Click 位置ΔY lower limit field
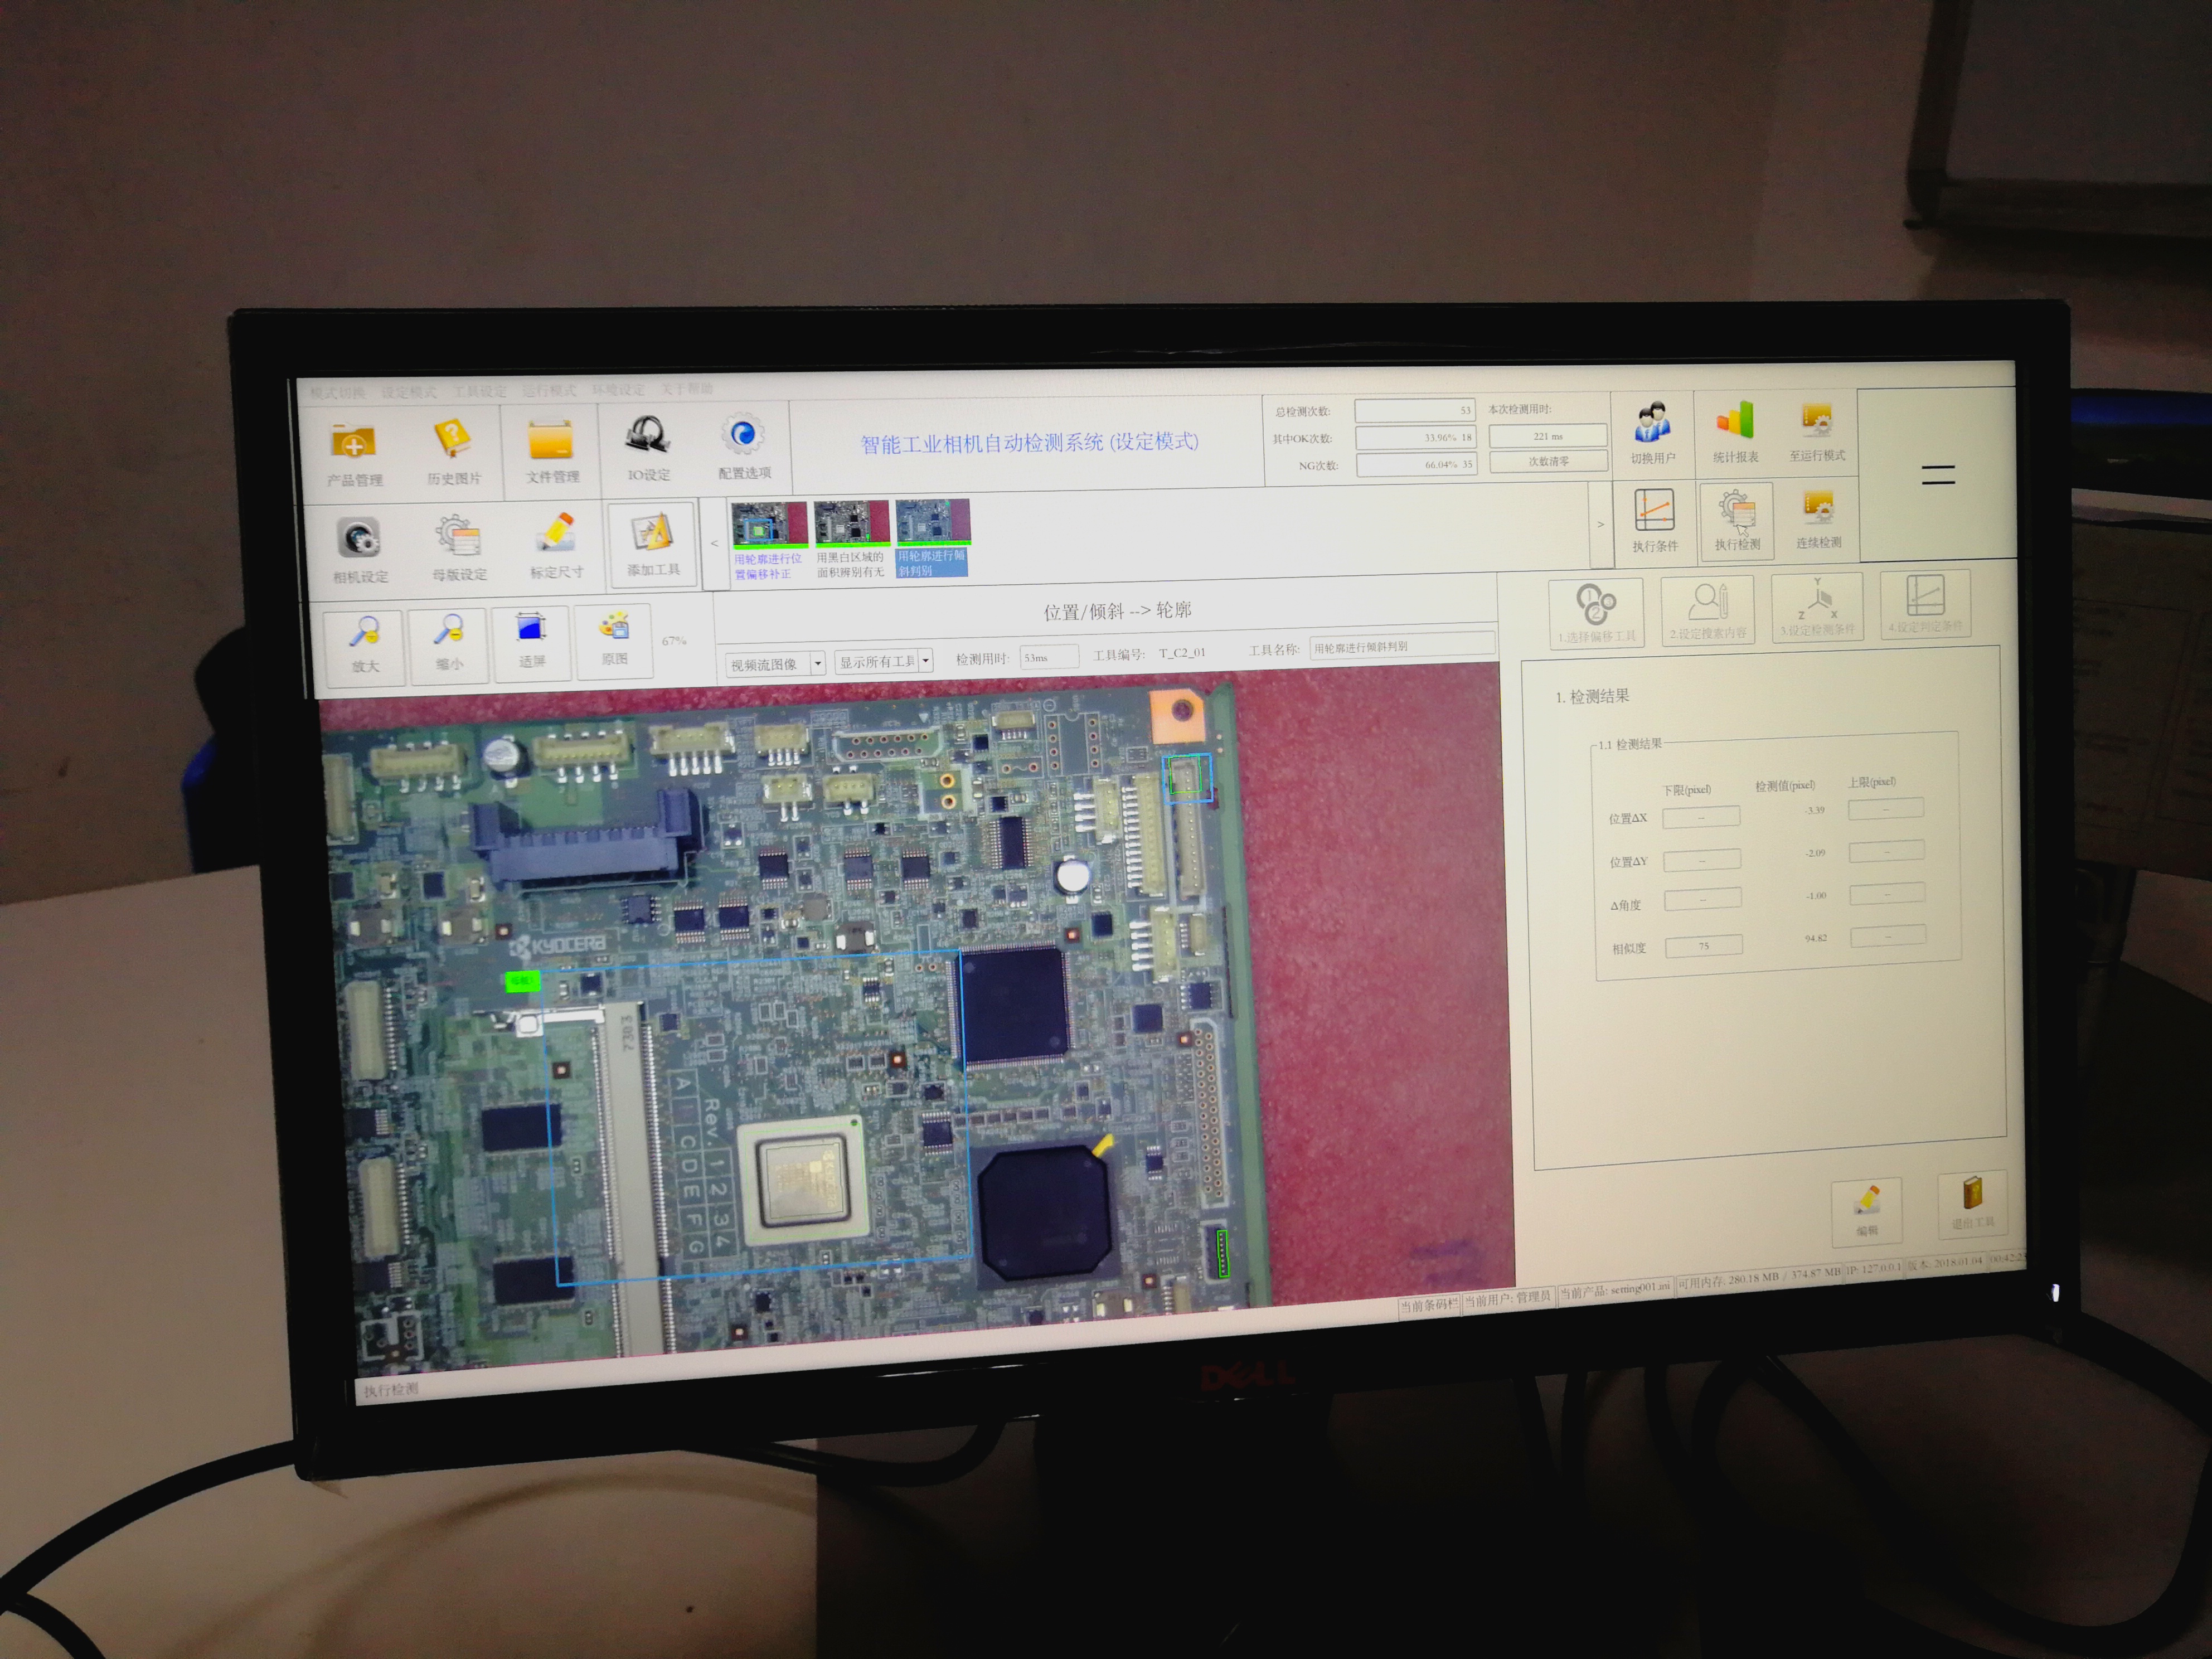 click(1701, 859)
